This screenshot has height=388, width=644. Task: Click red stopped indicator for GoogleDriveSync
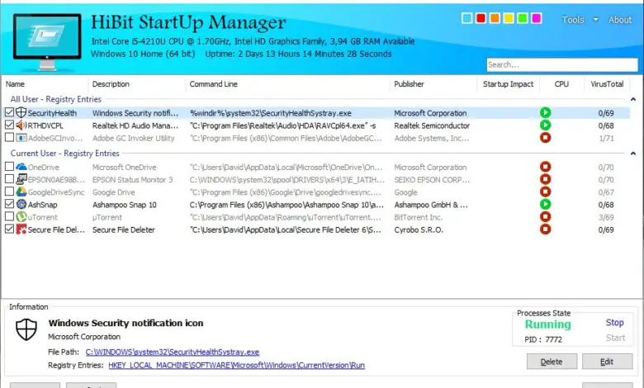tap(545, 192)
